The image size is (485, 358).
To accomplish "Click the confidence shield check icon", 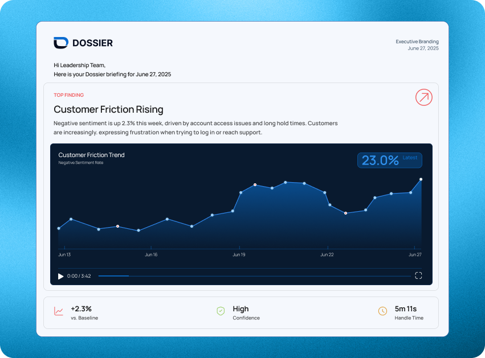I will click(221, 311).
